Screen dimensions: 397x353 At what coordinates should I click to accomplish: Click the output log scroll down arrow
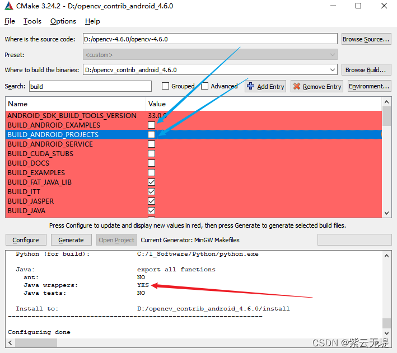pos(386,333)
